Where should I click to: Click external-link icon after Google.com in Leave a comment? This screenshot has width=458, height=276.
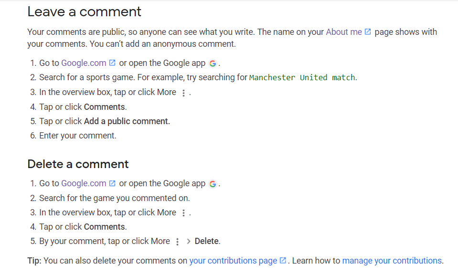pyautogui.click(x=112, y=63)
